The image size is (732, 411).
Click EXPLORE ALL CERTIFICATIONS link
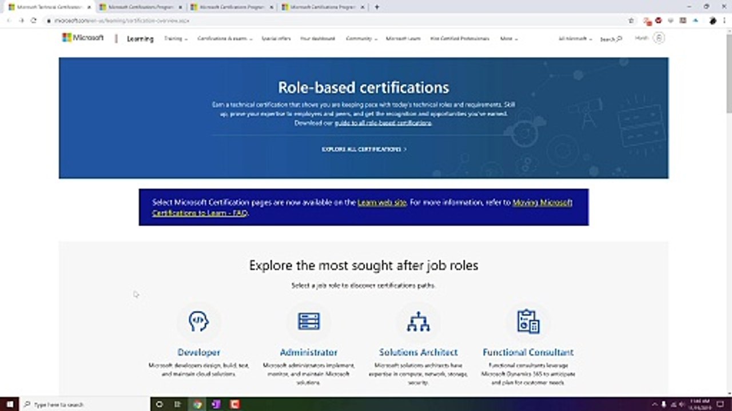(x=364, y=149)
